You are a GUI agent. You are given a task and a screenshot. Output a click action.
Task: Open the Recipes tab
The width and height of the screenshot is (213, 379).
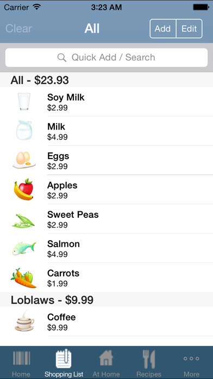149,363
